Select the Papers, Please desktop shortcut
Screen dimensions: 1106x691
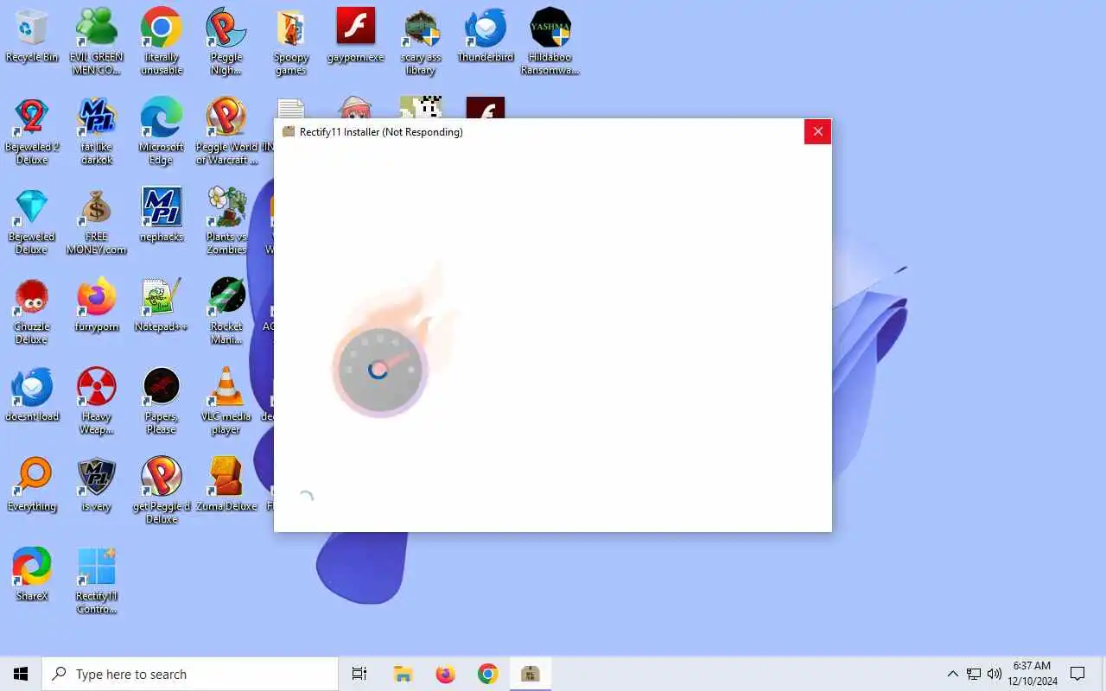[162, 401]
